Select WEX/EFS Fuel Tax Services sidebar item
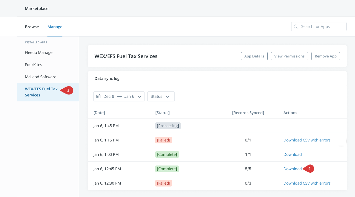This screenshot has height=197, width=355. [41, 92]
